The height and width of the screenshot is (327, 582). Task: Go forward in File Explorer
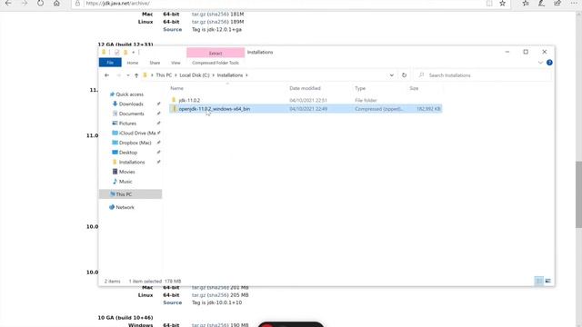(x=119, y=75)
